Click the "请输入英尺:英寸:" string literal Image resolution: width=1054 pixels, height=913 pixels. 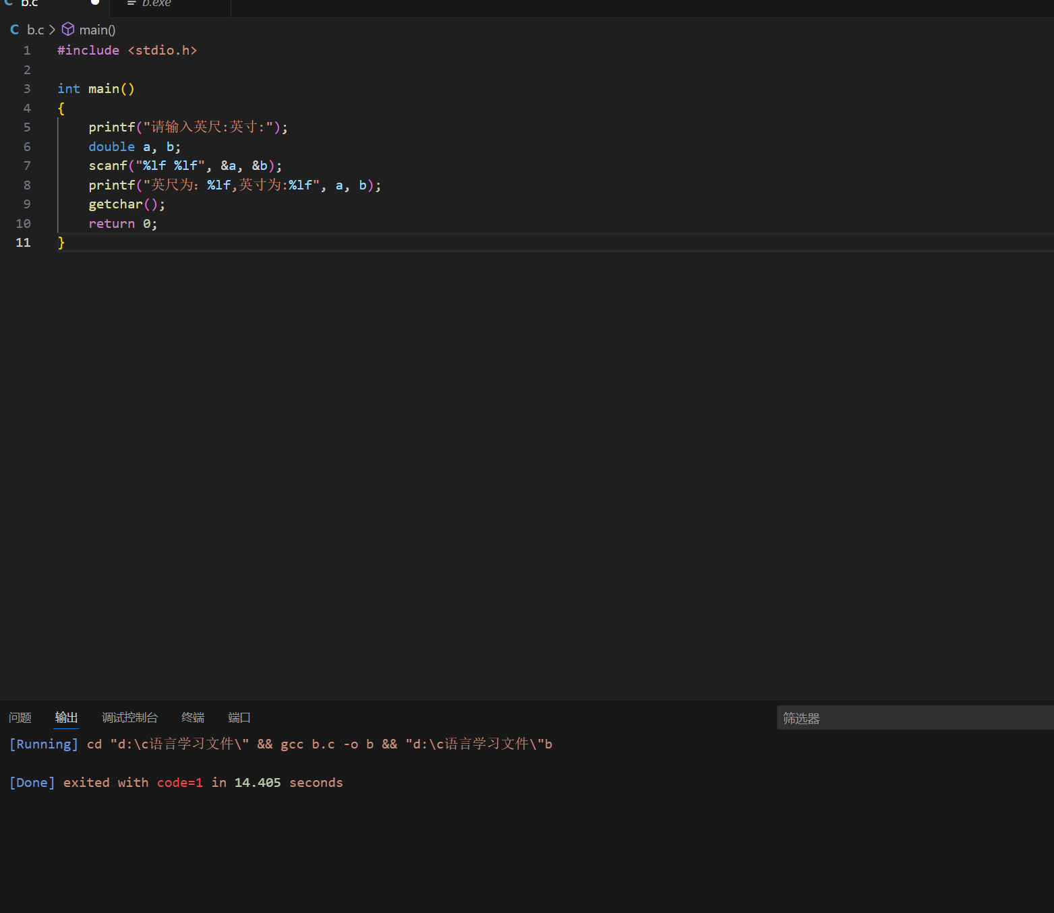pyautogui.click(x=208, y=127)
